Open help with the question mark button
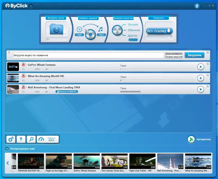The width and height of the screenshot is (218, 179). coord(21,139)
